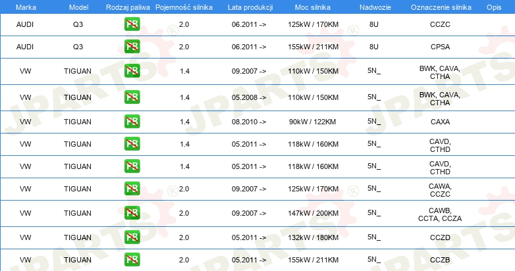This screenshot has height=271, width=515.
Task: Click the 132kW / 180KM power cell
Action: tap(313, 237)
